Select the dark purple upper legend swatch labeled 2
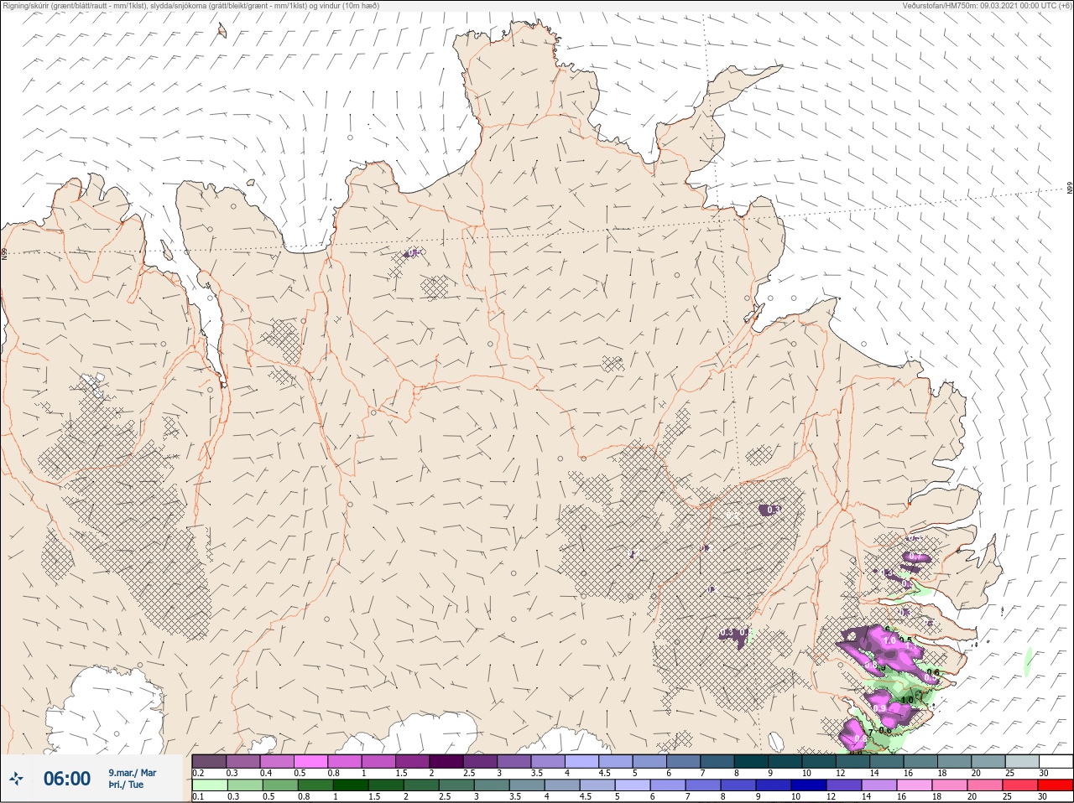Image resolution: width=1074 pixels, height=803 pixels. [446, 761]
